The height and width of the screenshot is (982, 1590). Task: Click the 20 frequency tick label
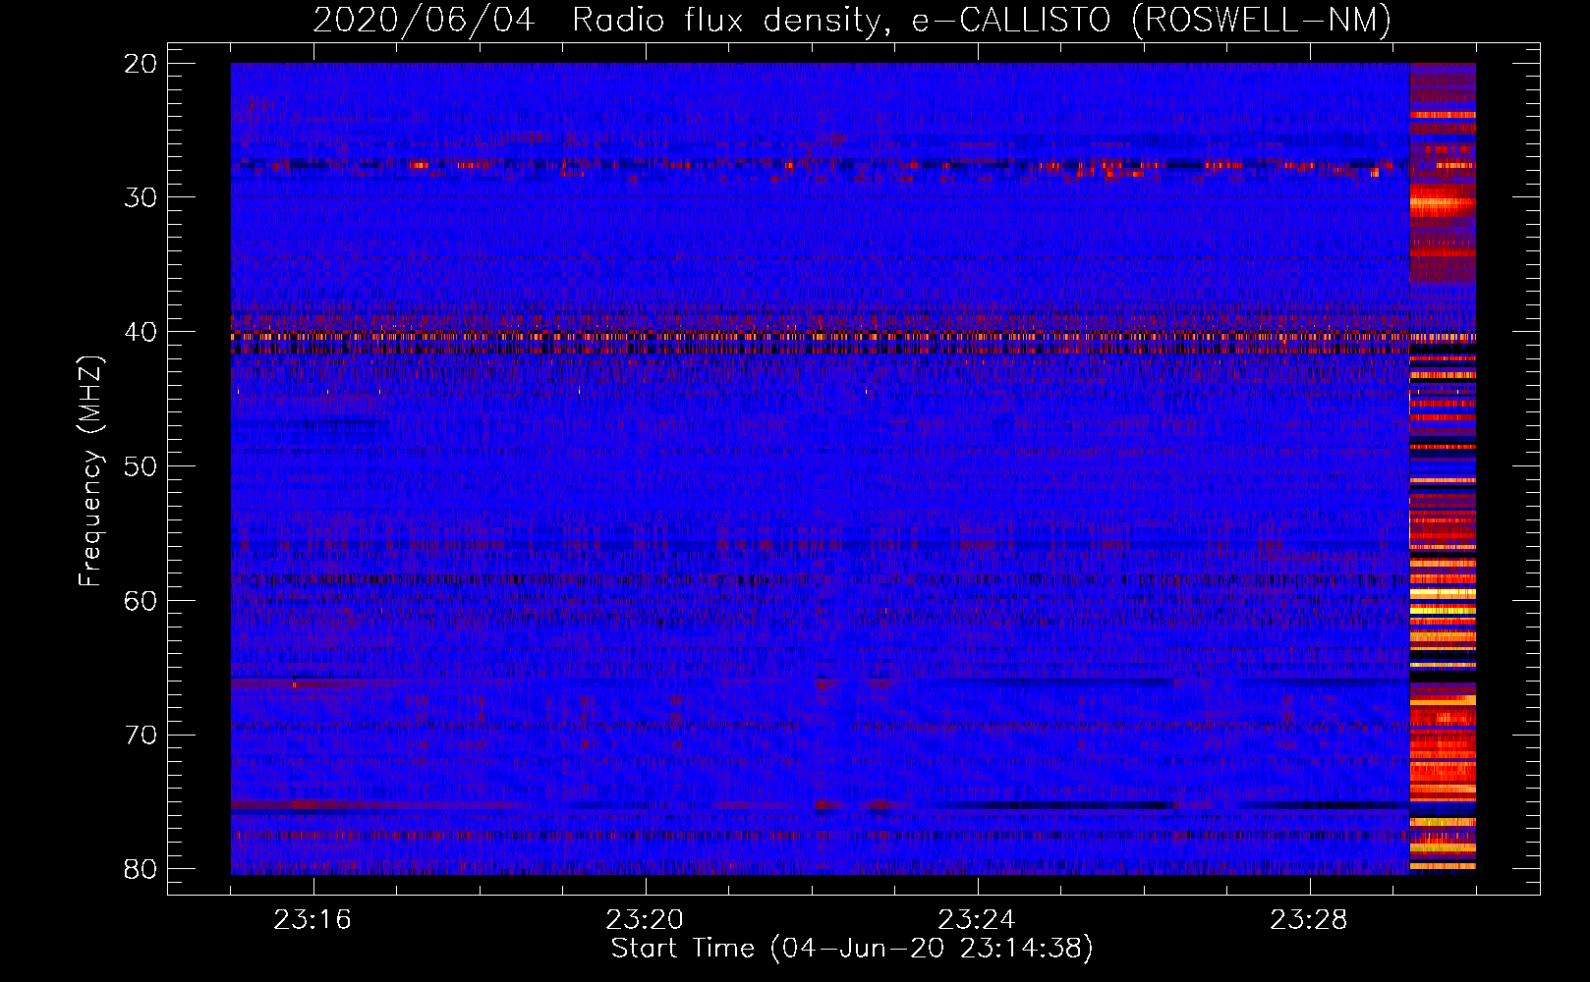(141, 64)
